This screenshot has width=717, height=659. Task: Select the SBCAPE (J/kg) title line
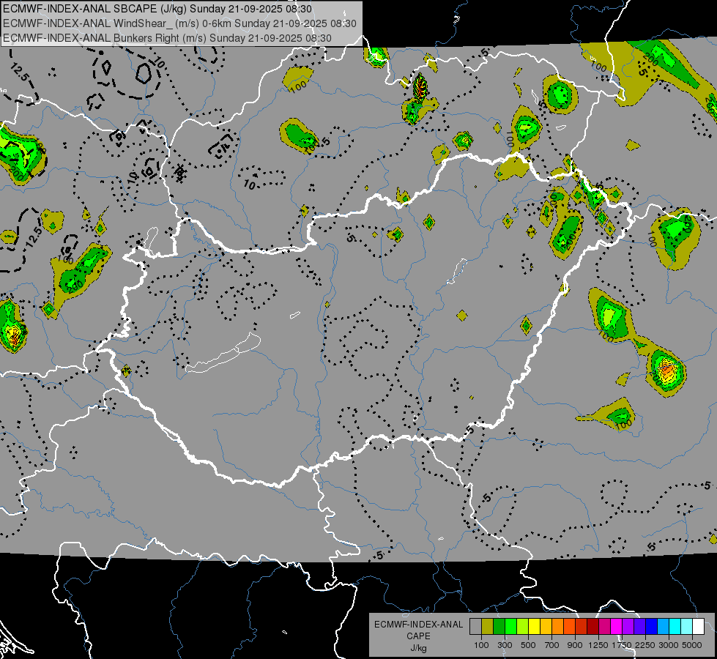(157, 9)
